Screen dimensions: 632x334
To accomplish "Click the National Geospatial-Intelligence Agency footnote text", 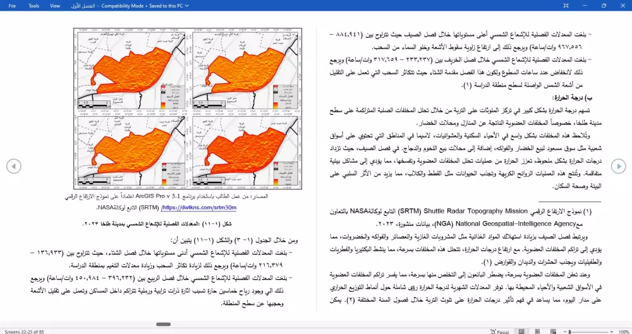I will (516, 224).
